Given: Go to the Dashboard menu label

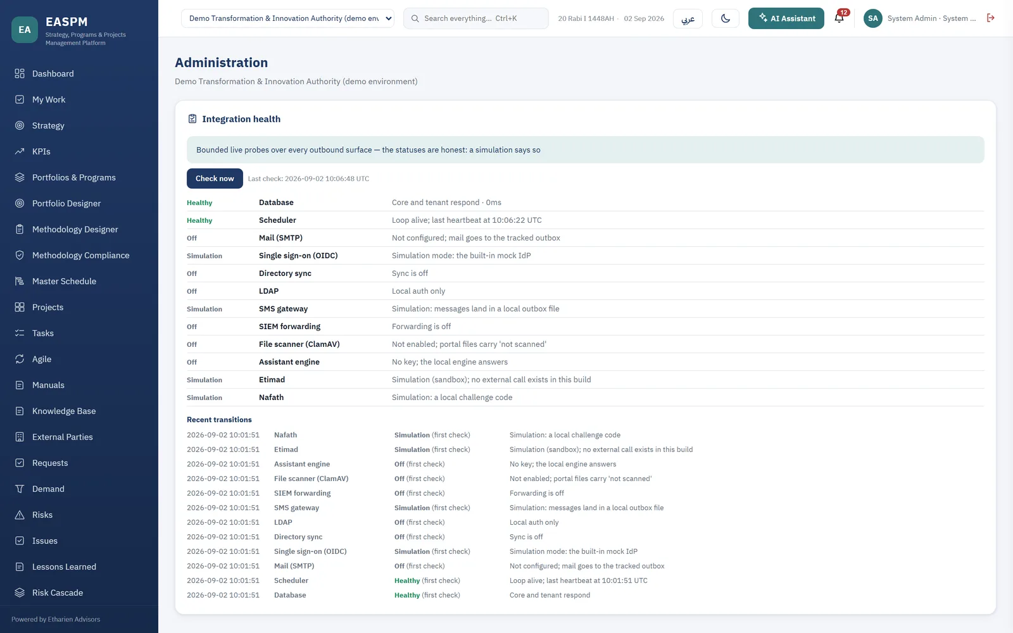Looking at the screenshot, I should tap(53, 73).
